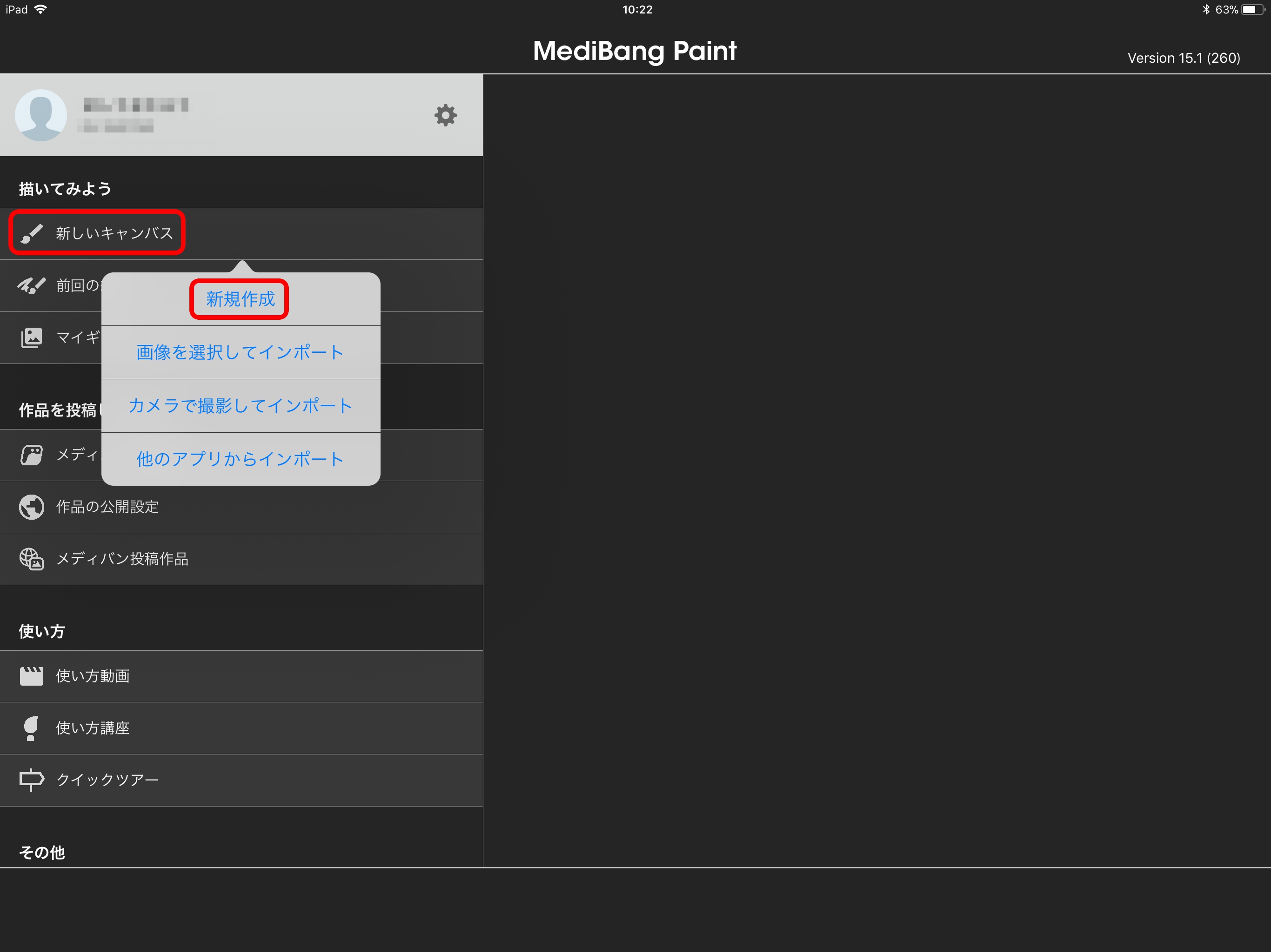The height and width of the screenshot is (952, 1271).
Task: Click the signpost icon for クイックツアー
Action: pyautogui.click(x=32, y=780)
